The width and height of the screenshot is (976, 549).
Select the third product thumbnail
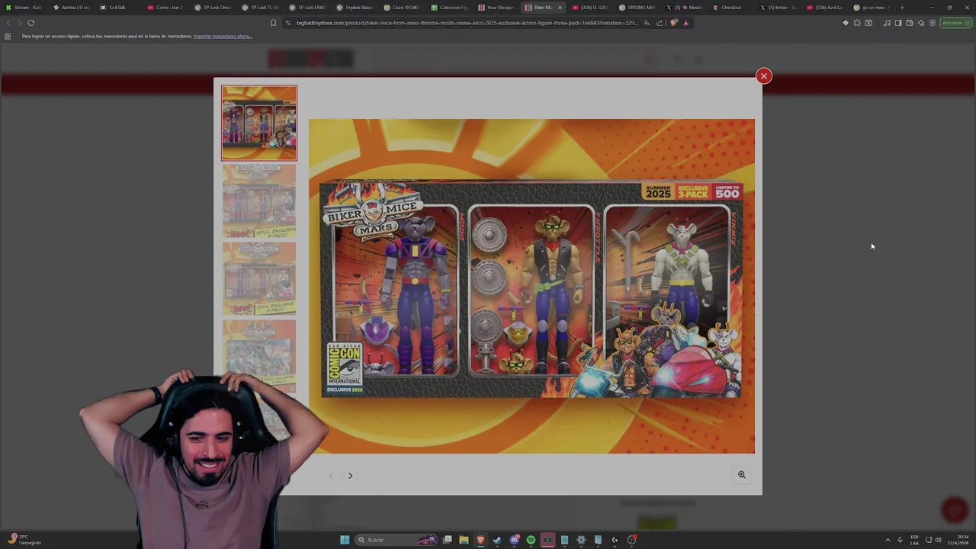[x=259, y=279]
